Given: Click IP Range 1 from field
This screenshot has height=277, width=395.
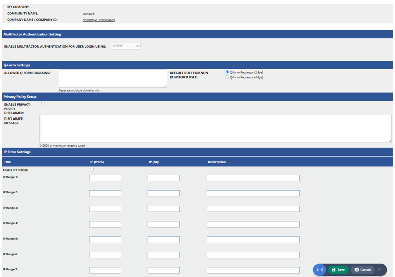Looking at the screenshot, I should tap(105, 178).
